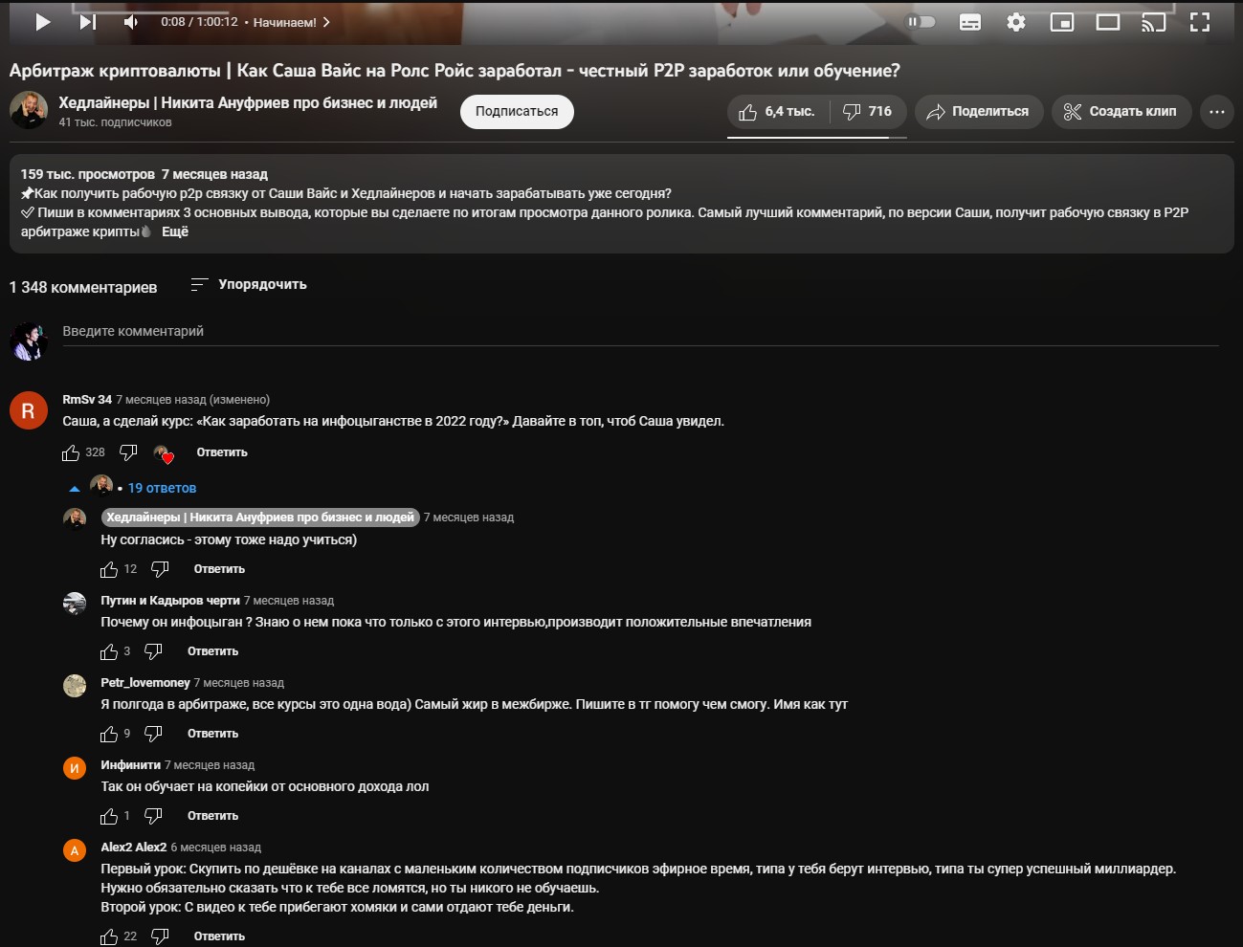This screenshot has height=947, width=1243.
Task: Dislike Petr_lovemoney reply
Action: pyautogui.click(x=153, y=734)
